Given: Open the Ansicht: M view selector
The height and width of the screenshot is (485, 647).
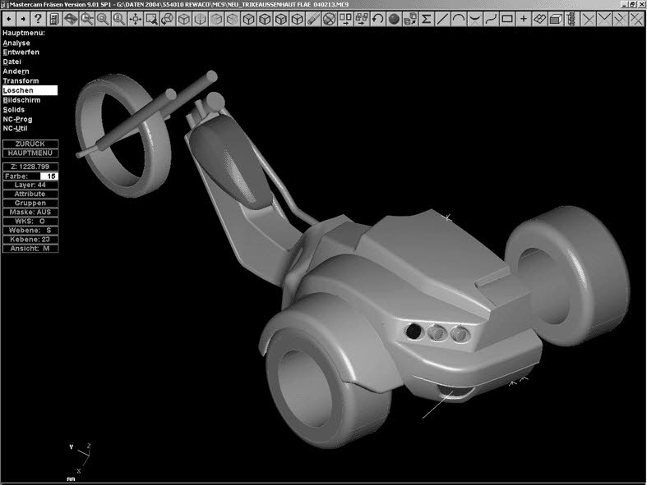Looking at the screenshot, I should 30,248.
